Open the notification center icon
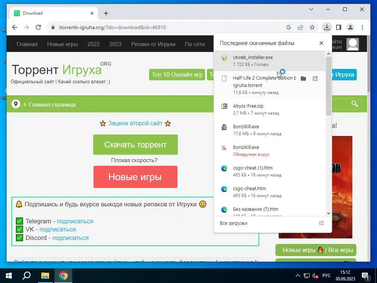The width and height of the screenshot is (377, 283). (x=365, y=276)
